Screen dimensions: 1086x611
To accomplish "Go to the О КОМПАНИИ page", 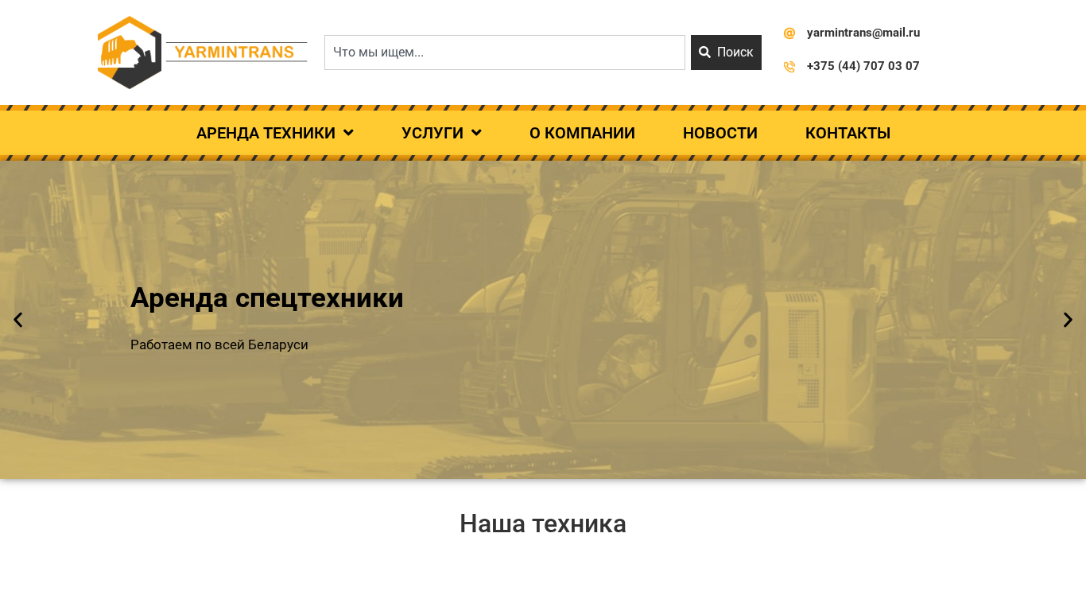I will click(582, 133).
